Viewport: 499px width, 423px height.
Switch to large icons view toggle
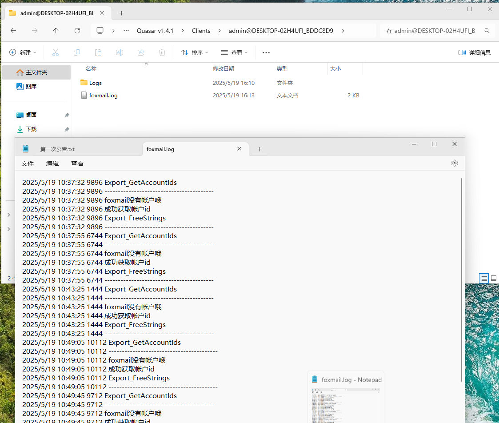tap(493, 278)
